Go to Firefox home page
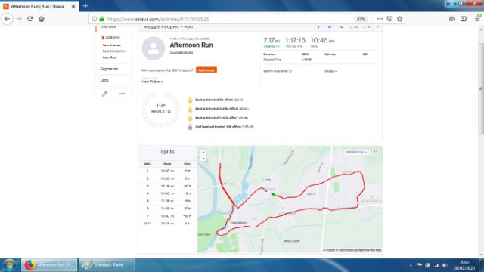Screen dimensions: 484x272 42,19
